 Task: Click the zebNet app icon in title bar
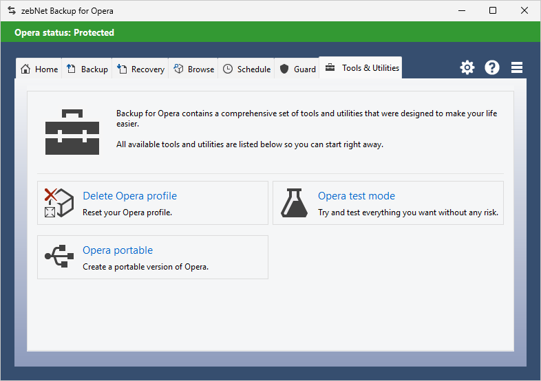(x=11, y=10)
